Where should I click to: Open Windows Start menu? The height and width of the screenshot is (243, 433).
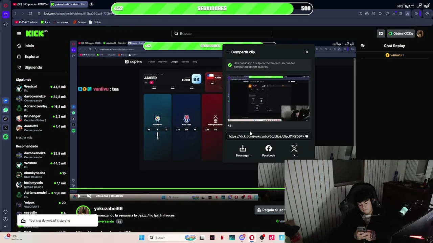pos(142,238)
